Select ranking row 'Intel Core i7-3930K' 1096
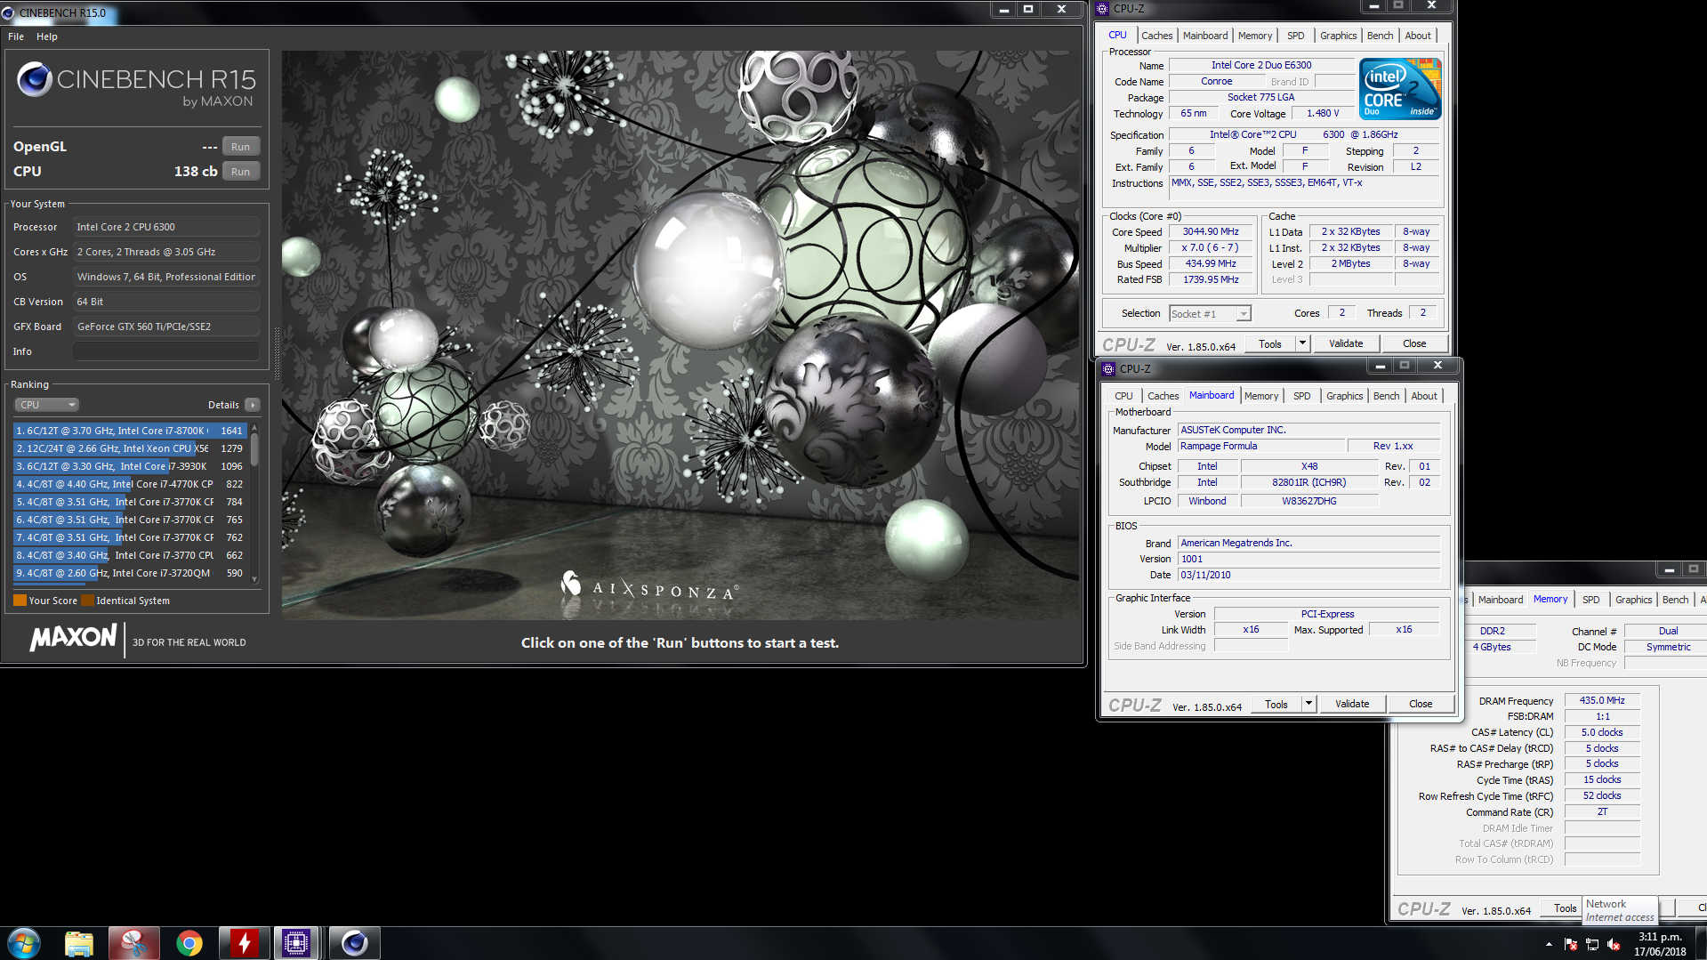The width and height of the screenshot is (1707, 960). (130, 466)
